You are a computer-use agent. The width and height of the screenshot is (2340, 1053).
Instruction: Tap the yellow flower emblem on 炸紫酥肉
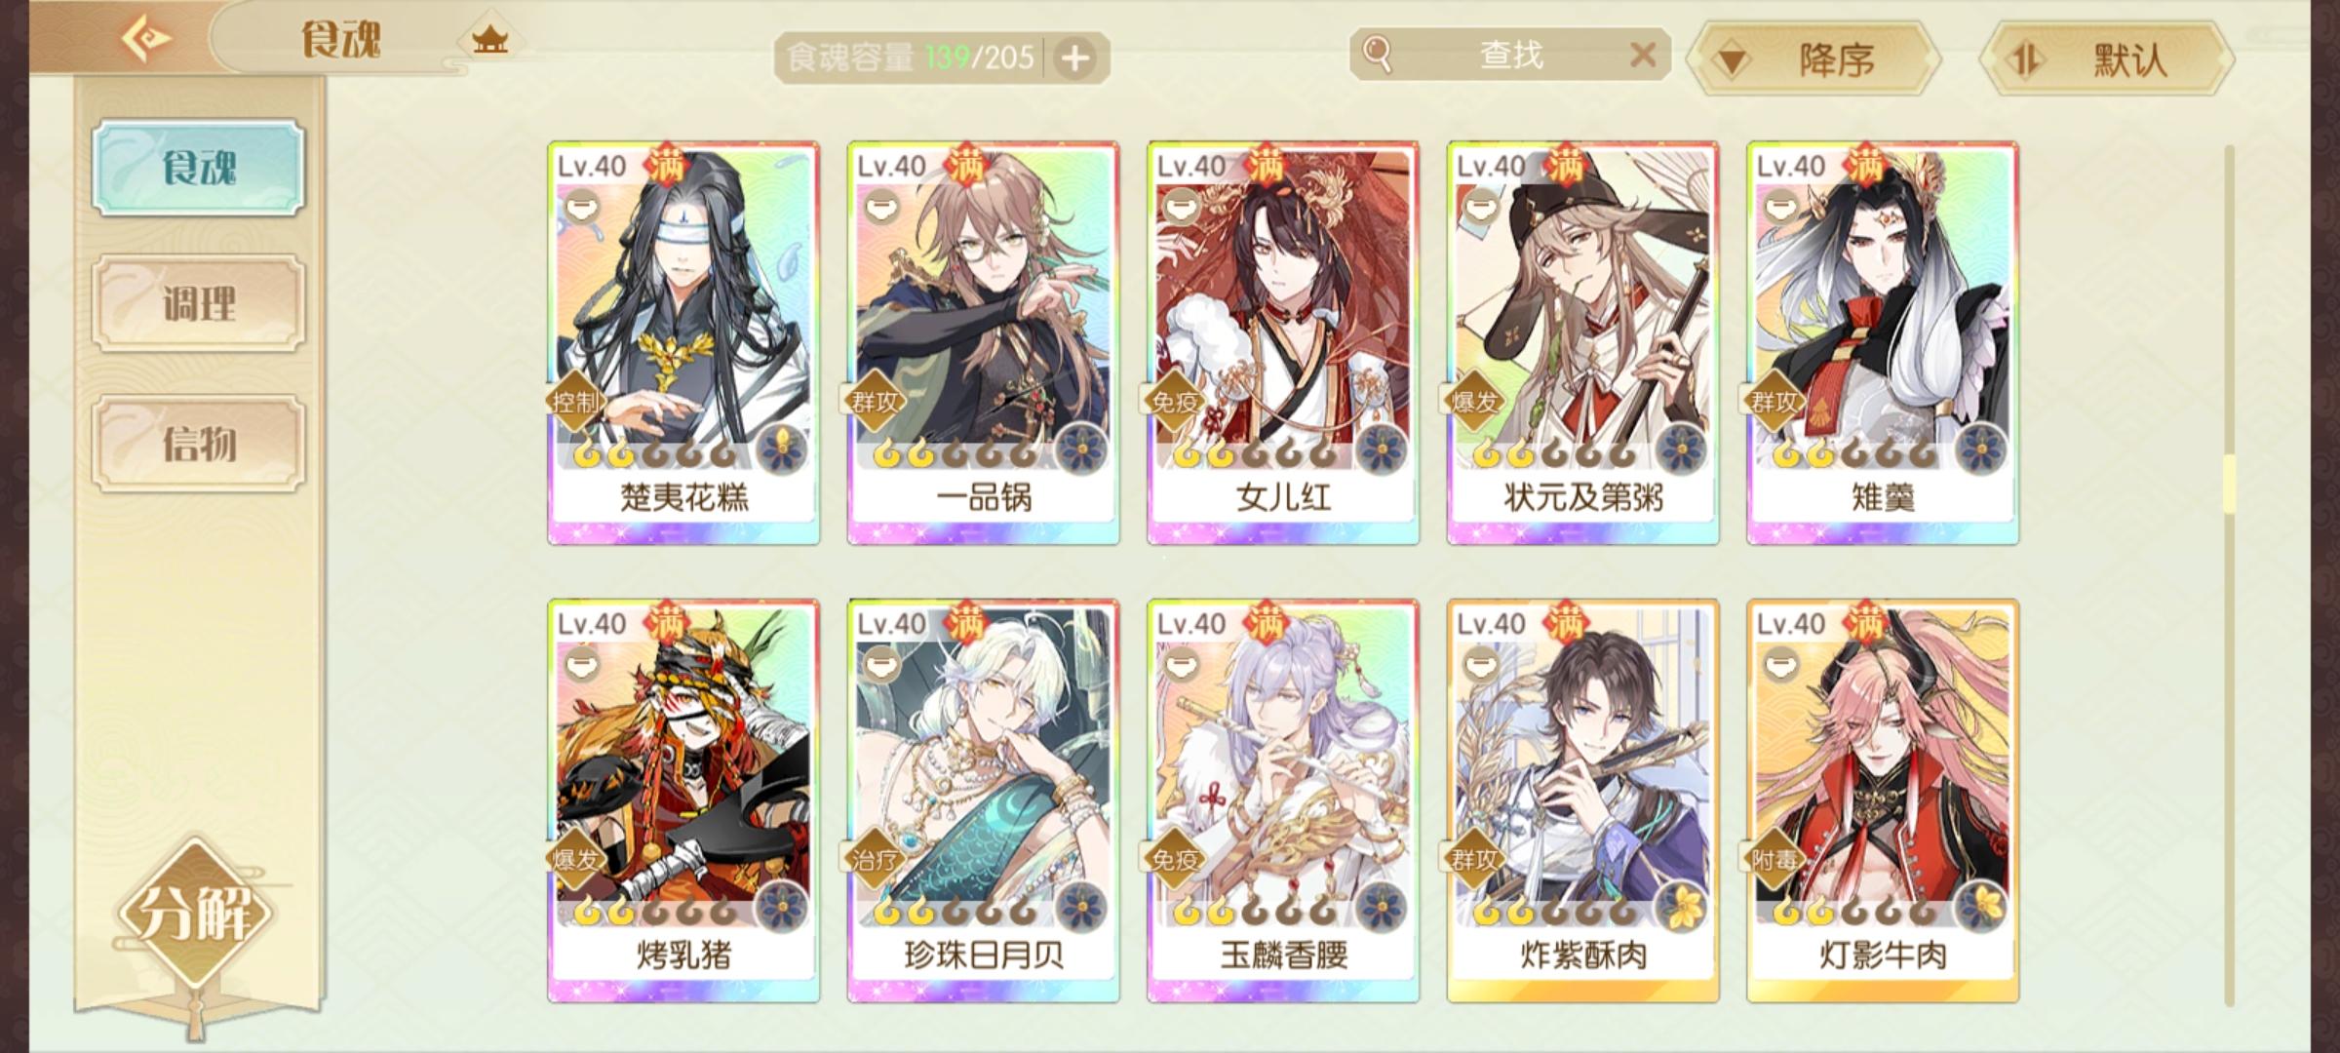point(1681,908)
